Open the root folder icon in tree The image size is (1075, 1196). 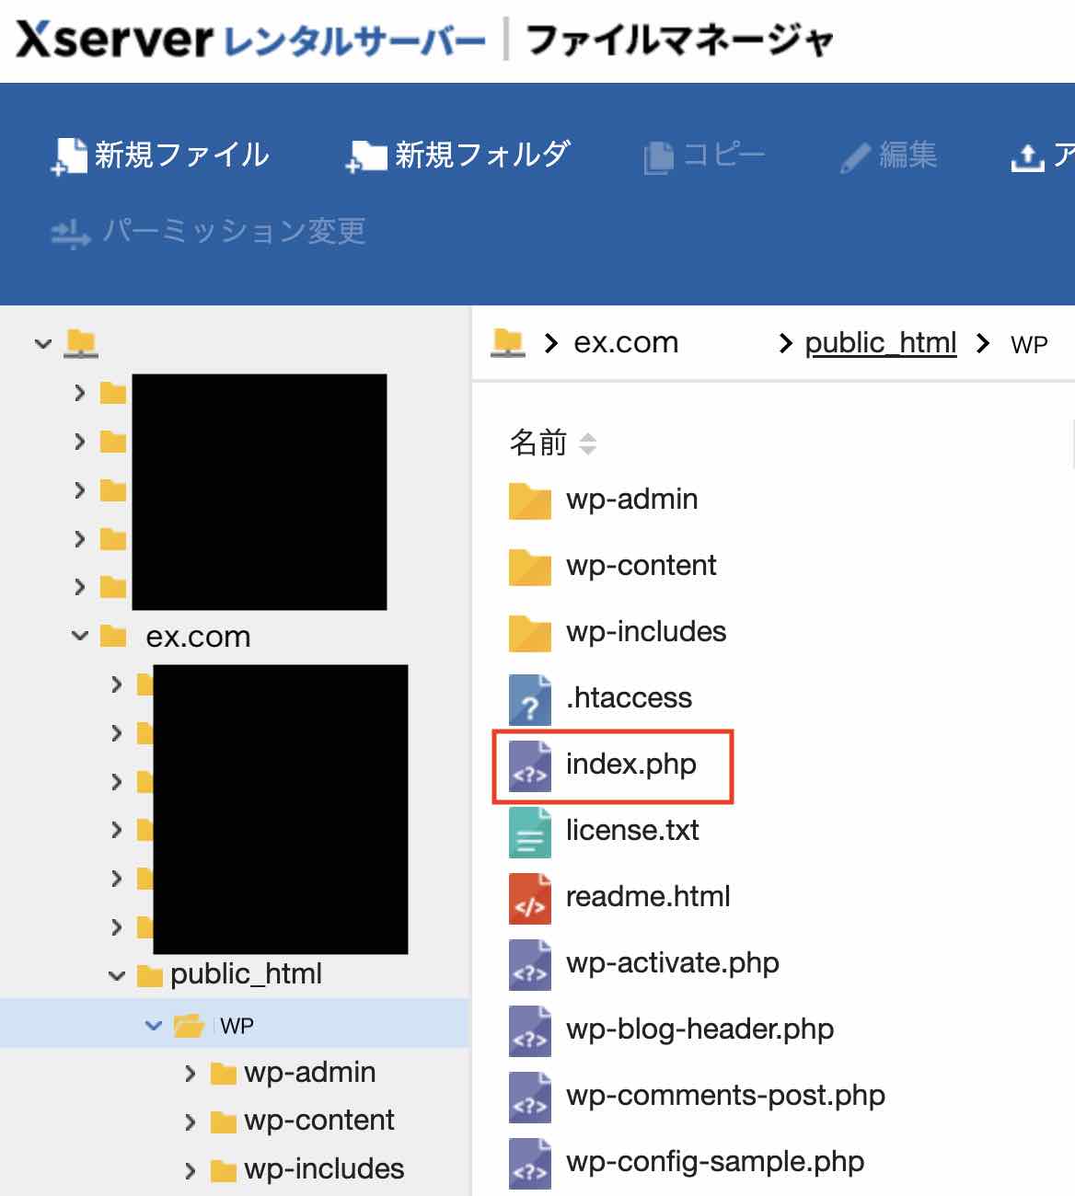coord(81,344)
